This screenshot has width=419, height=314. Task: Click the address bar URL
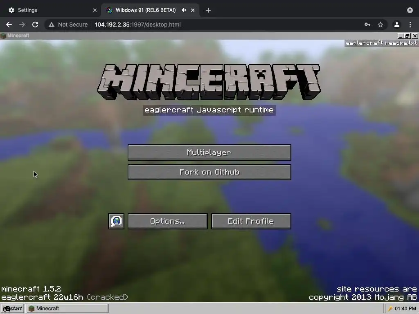[x=137, y=25]
